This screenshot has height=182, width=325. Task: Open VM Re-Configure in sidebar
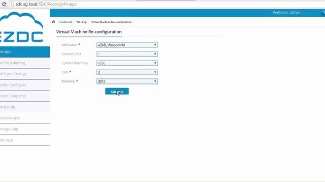click(x=25, y=85)
